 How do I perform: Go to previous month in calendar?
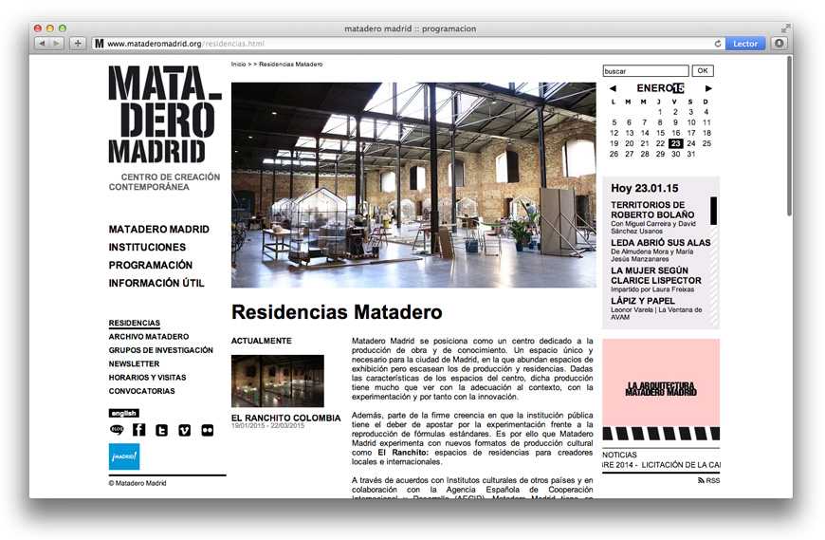(x=613, y=88)
